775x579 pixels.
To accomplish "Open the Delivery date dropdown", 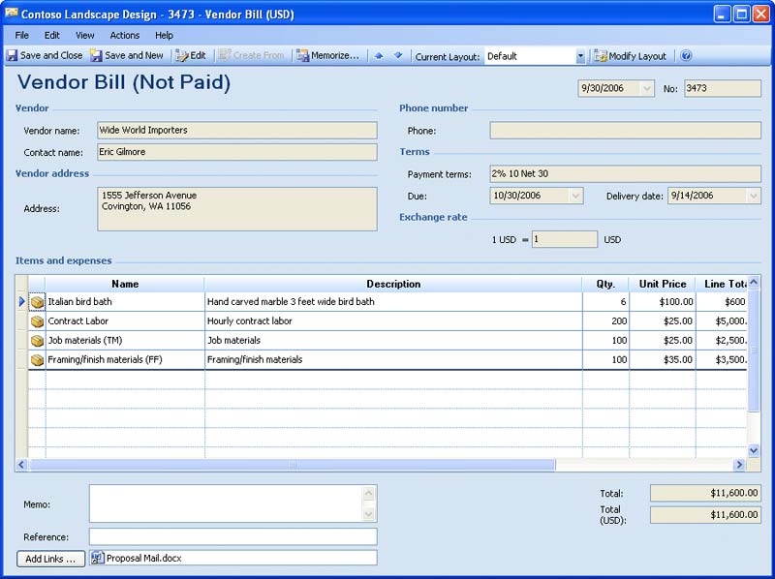I will (754, 196).
